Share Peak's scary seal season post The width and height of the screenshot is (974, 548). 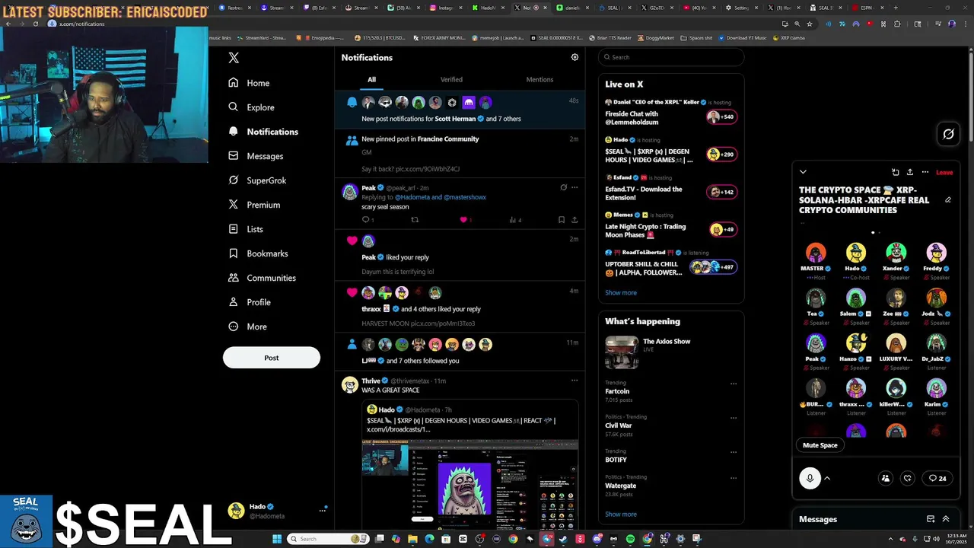[575, 220]
